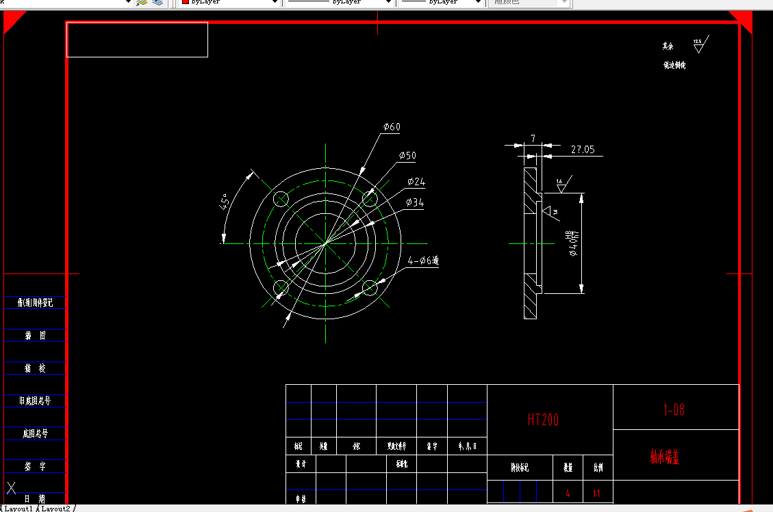Click the 处数 title block cell
The height and width of the screenshot is (512, 773).
pyautogui.click(x=323, y=446)
